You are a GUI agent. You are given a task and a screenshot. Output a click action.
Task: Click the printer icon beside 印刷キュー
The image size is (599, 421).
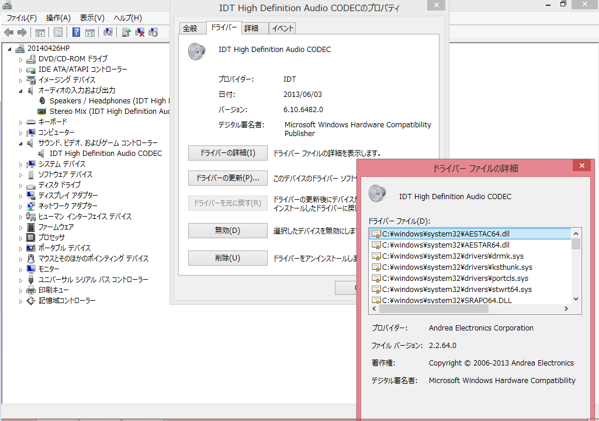[x=31, y=290]
